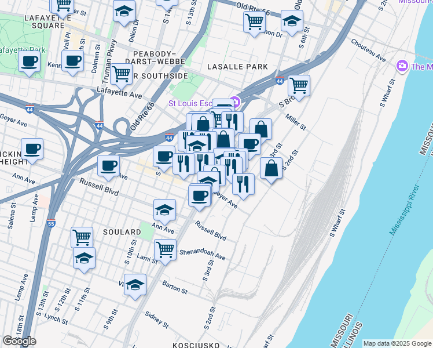Select the coffee cup marker above Russell Blvd

108,166
